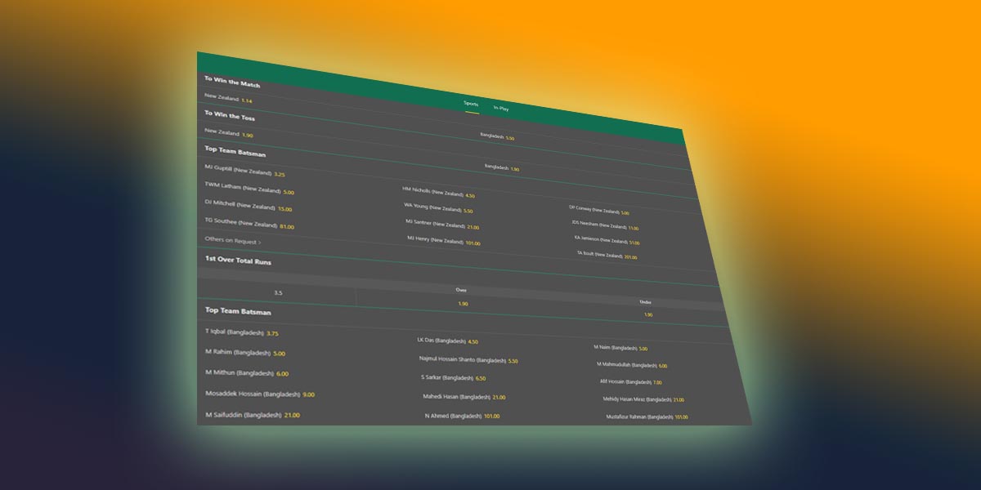Screen dimensions: 981x490
Task: Pick Bangladesh 1.90 to win the toss
Action: click(501, 167)
